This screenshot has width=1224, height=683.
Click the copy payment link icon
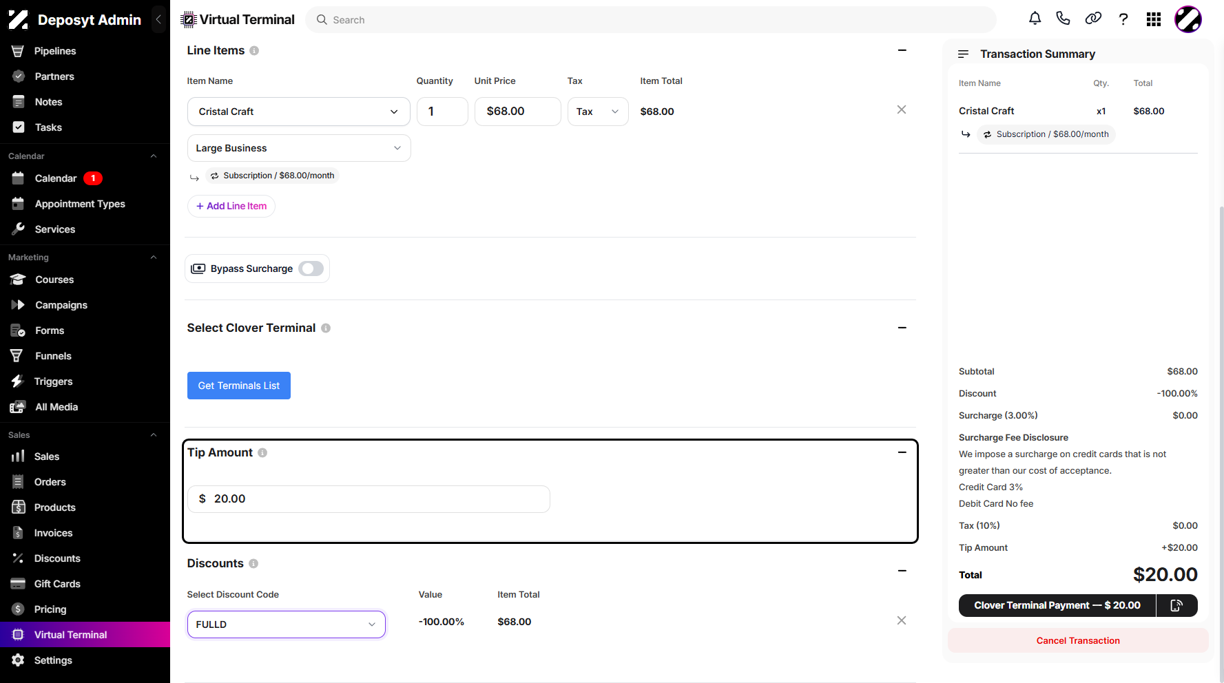[1176, 605]
